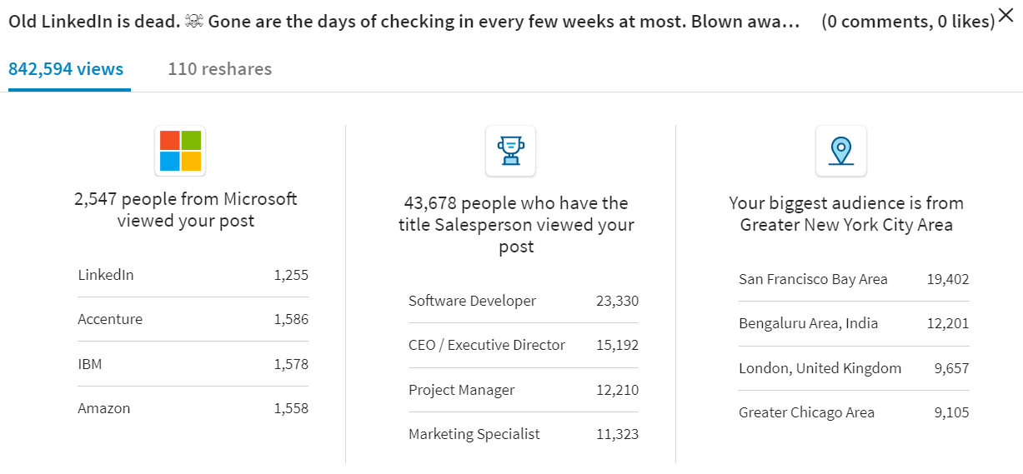Choose the London, United Kingdom row
The height and width of the screenshot is (474, 1023).
854,368
